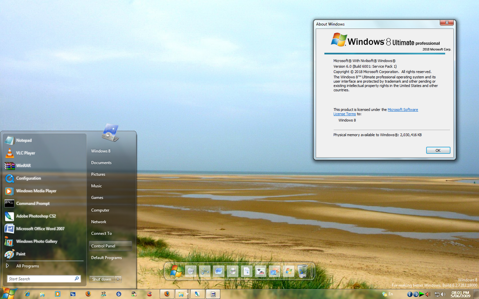Click the En language indicator in tray
Screen dimensions: 479x299
click(391, 294)
